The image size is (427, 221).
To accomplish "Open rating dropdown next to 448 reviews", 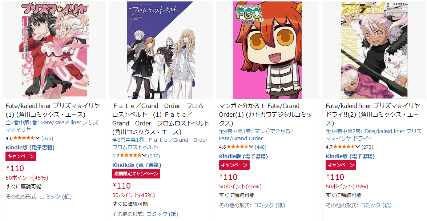I will (251, 147).
